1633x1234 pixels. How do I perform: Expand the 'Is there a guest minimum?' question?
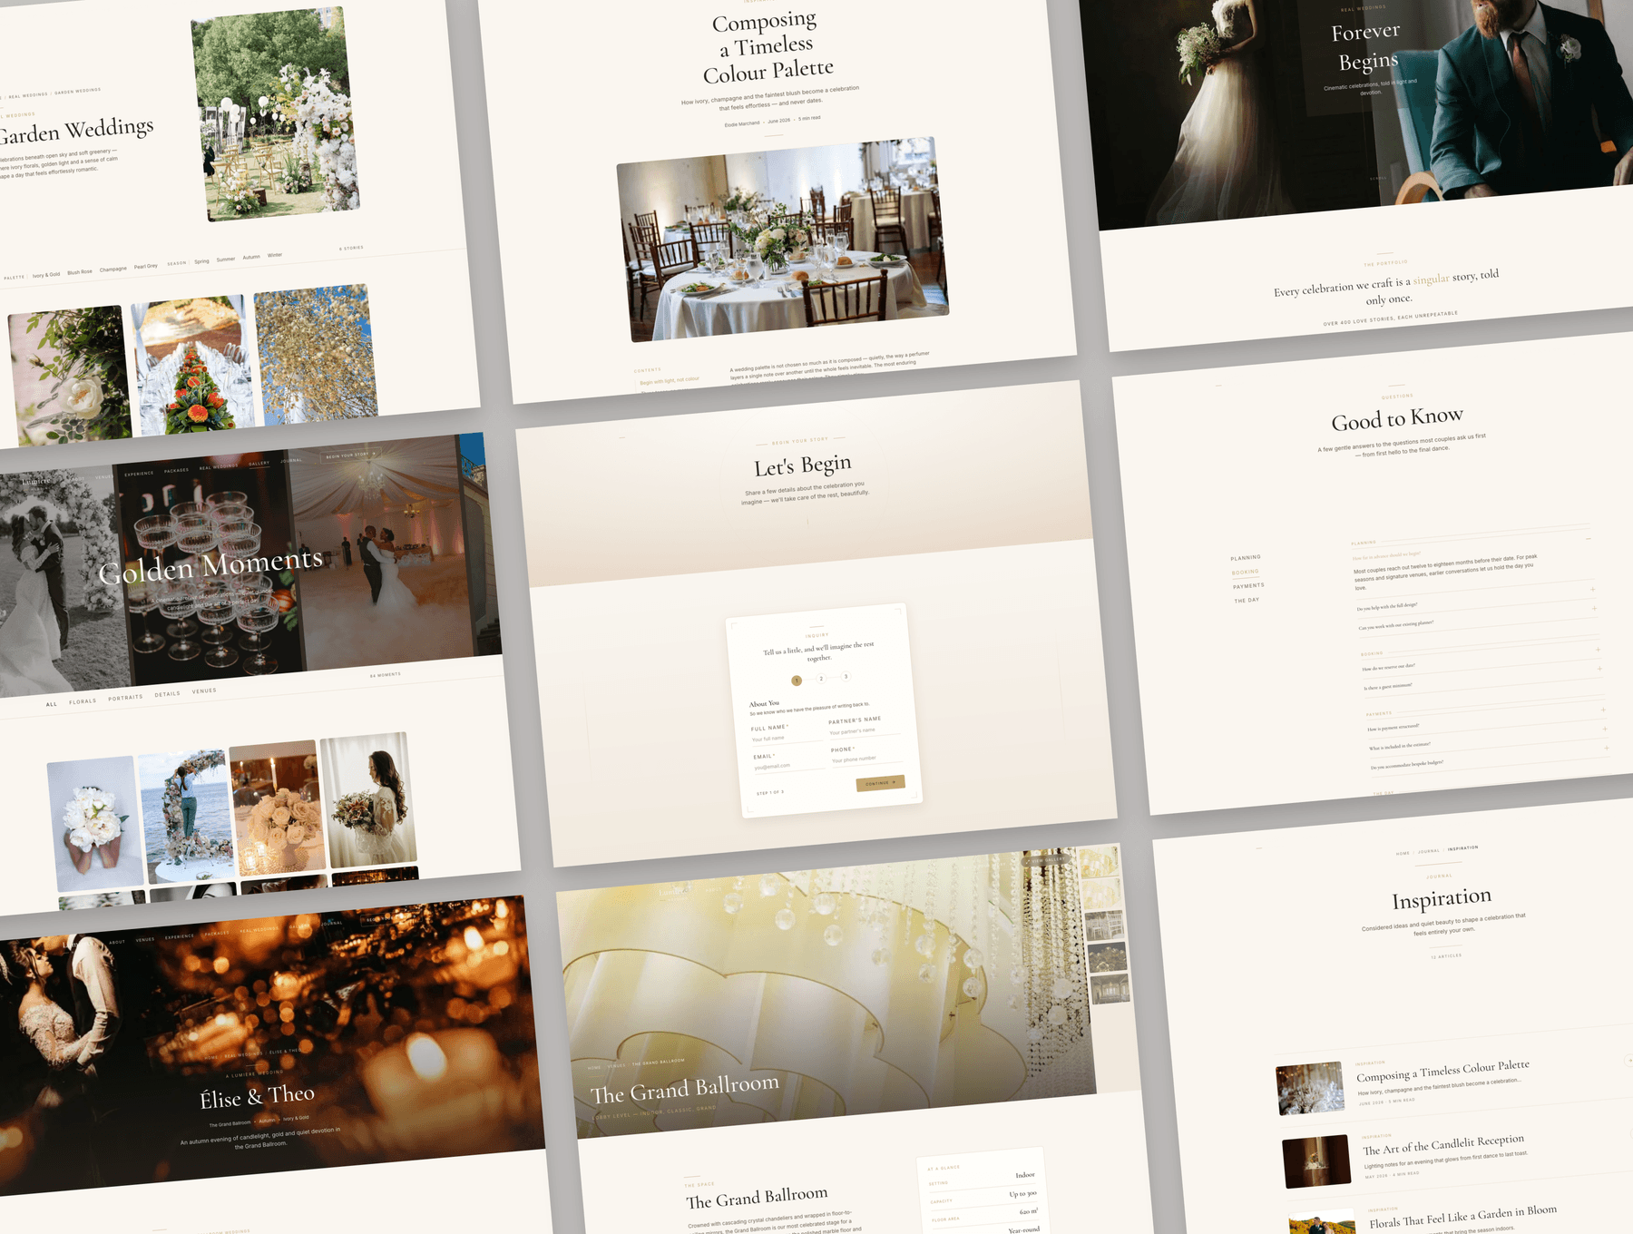pyautogui.click(x=1481, y=681)
